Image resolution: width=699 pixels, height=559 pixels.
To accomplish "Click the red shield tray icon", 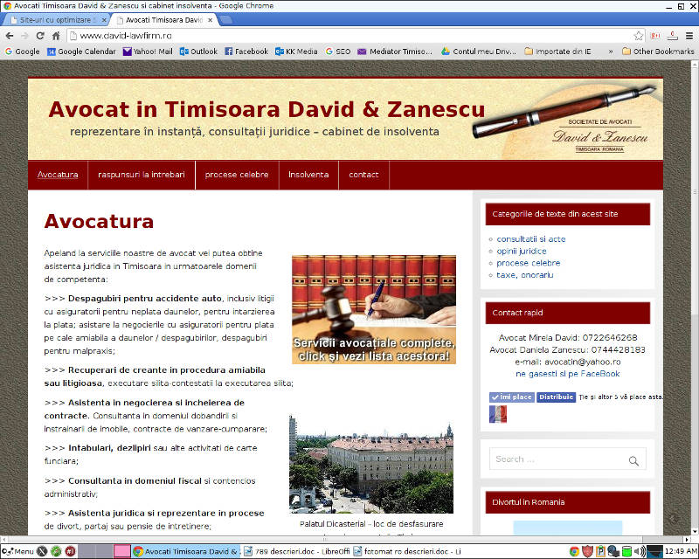I will 587,551.
